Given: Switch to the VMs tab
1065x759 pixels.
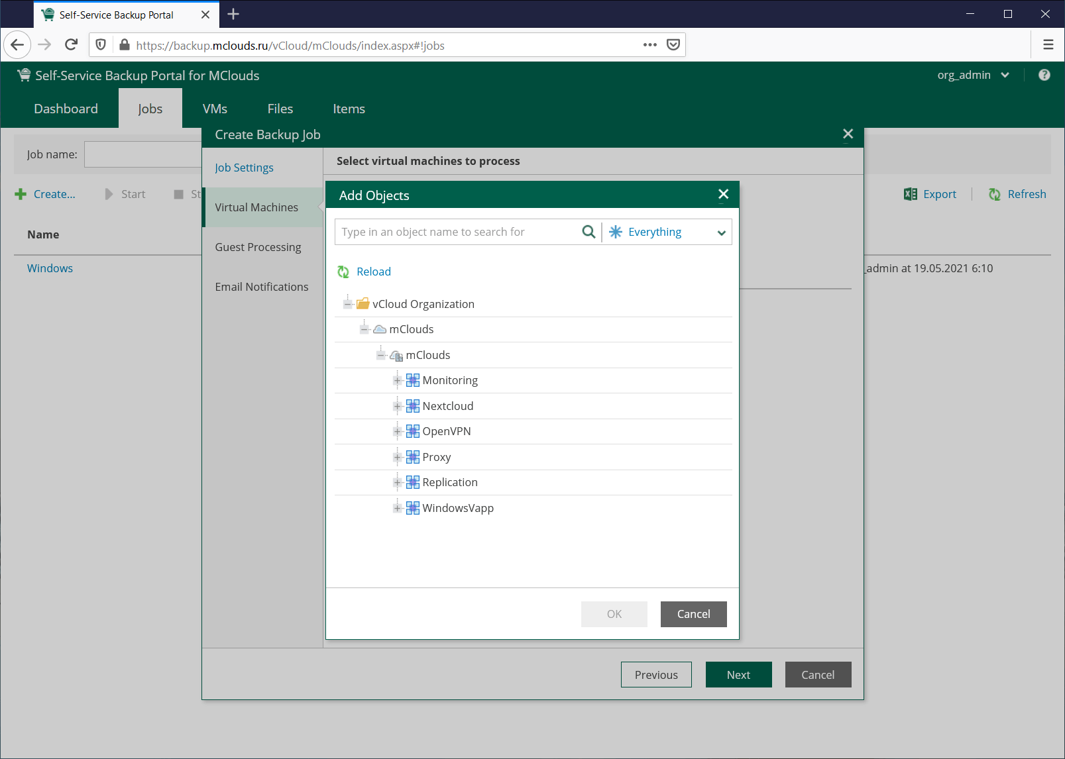Looking at the screenshot, I should [x=215, y=109].
